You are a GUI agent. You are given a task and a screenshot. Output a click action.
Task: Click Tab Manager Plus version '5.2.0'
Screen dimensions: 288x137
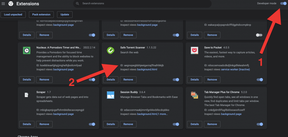(244, 92)
